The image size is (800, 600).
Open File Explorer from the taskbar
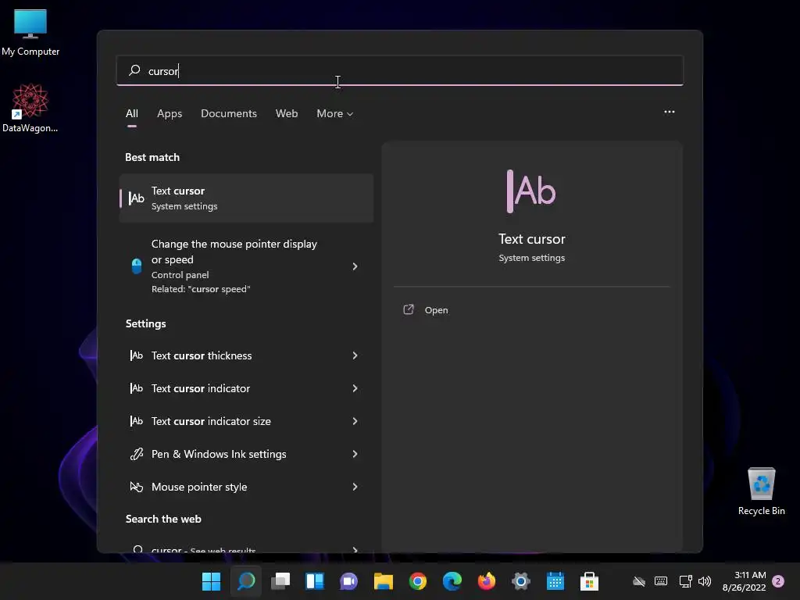tap(383, 581)
